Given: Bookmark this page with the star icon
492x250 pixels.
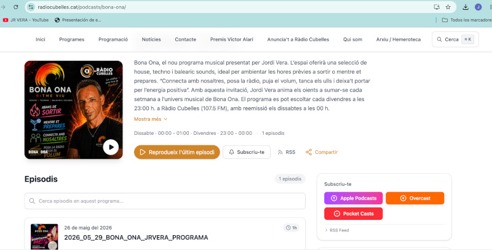Looking at the screenshot, I should tap(448, 7).
